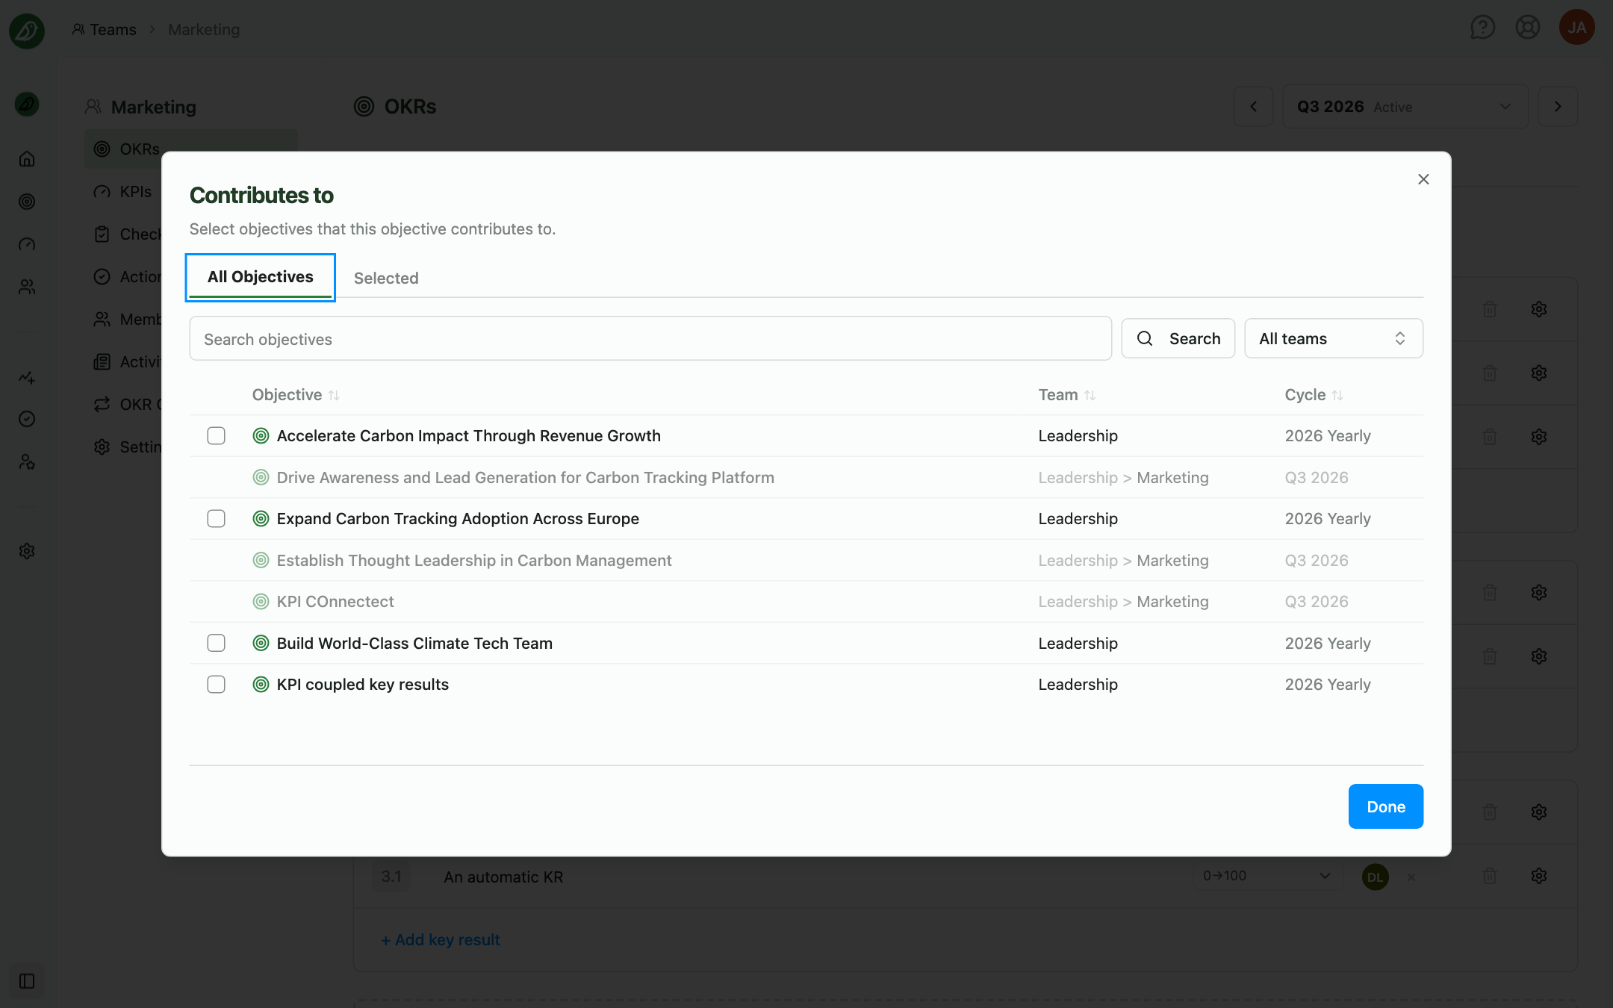
Task: Open the KPI gauge icon in left rail
Action: (27, 244)
